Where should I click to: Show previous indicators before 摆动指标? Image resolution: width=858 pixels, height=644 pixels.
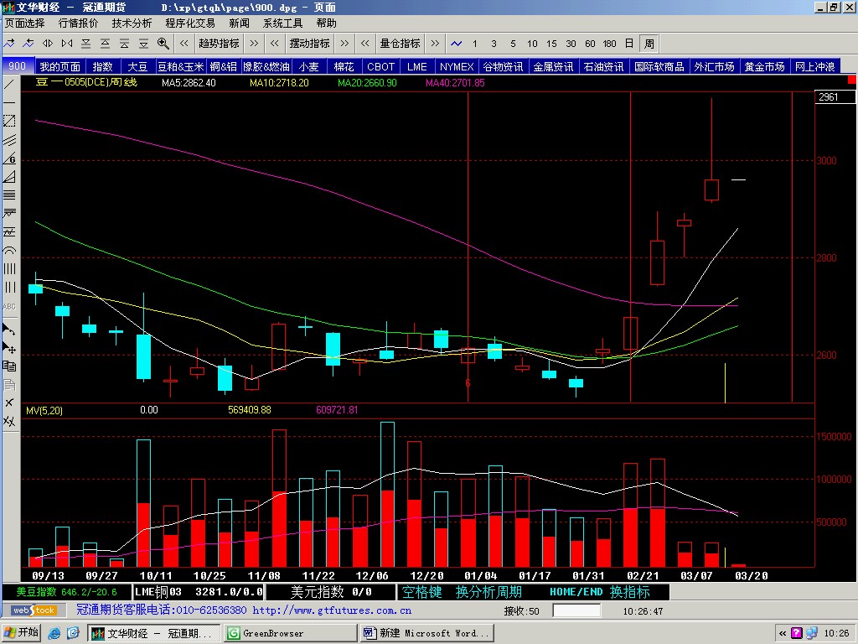click(275, 43)
